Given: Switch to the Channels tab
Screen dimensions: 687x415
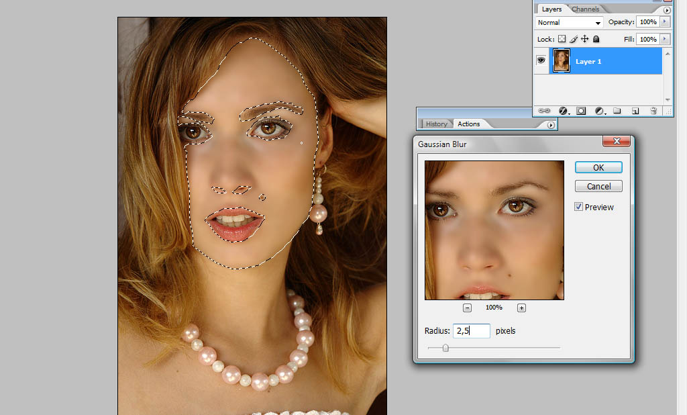Looking at the screenshot, I should pyautogui.click(x=585, y=9).
